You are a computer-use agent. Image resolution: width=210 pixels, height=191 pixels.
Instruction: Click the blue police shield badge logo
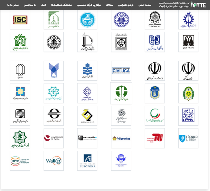(x=155, y=93)
